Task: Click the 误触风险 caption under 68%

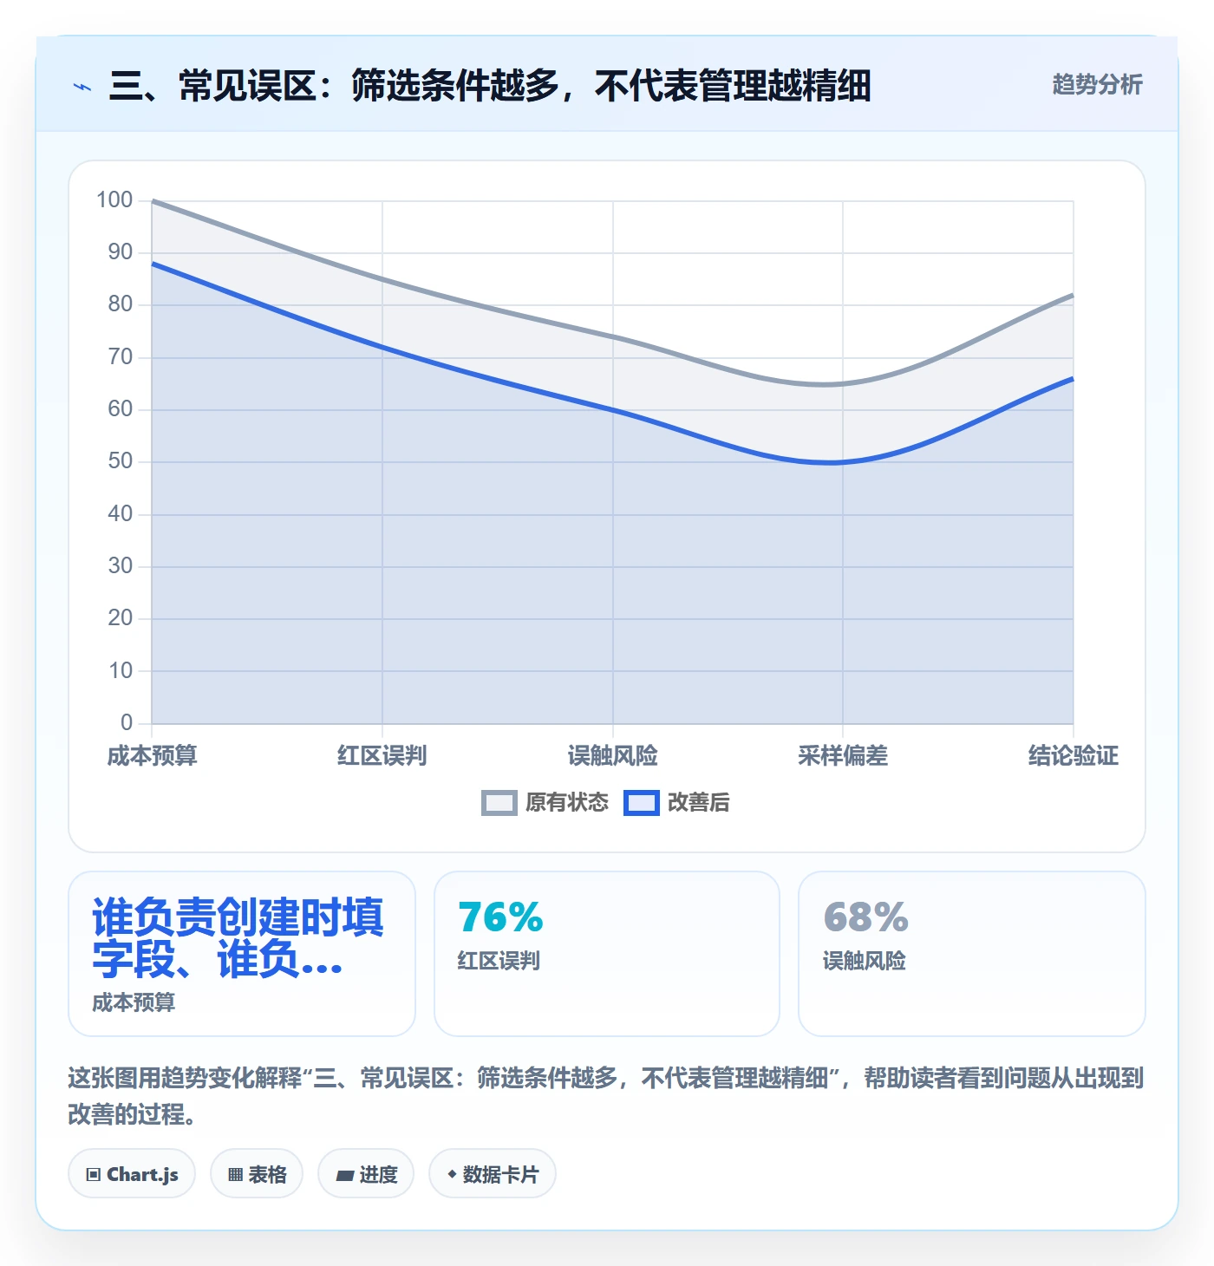Action: click(864, 961)
